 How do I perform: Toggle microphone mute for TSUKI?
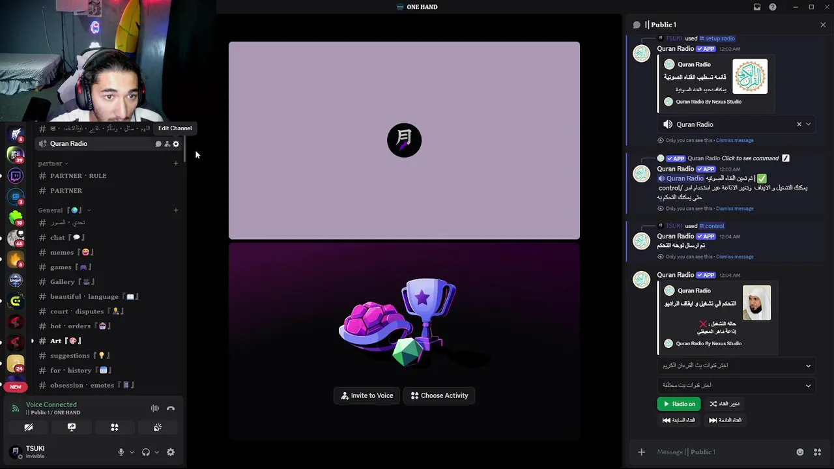[121, 452]
